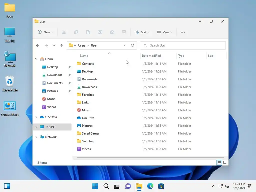Open volume muted tray icon
The width and height of the screenshot is (256, 192).
point(227,186)
